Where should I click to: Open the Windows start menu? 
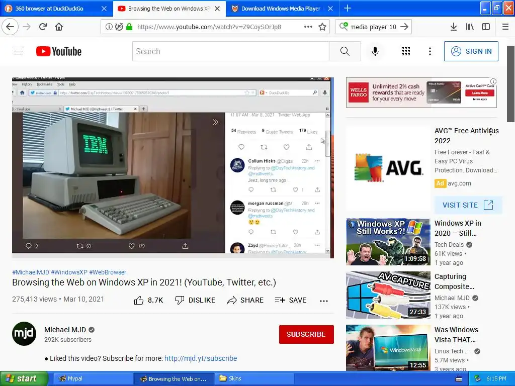coord(24,378)
